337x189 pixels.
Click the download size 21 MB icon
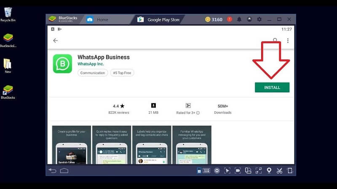(x=153, y=105)
